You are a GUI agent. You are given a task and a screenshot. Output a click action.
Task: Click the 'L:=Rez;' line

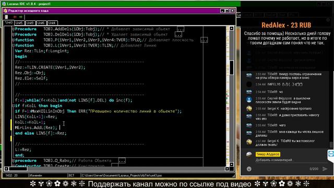tap(23, 150)
